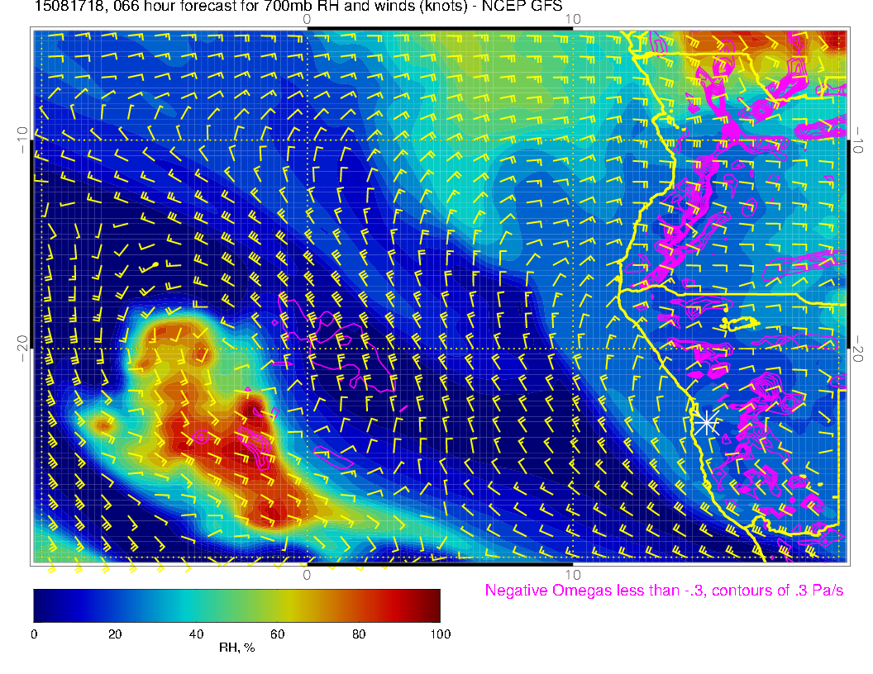Click the chart title text at top

tap(298, 7)
